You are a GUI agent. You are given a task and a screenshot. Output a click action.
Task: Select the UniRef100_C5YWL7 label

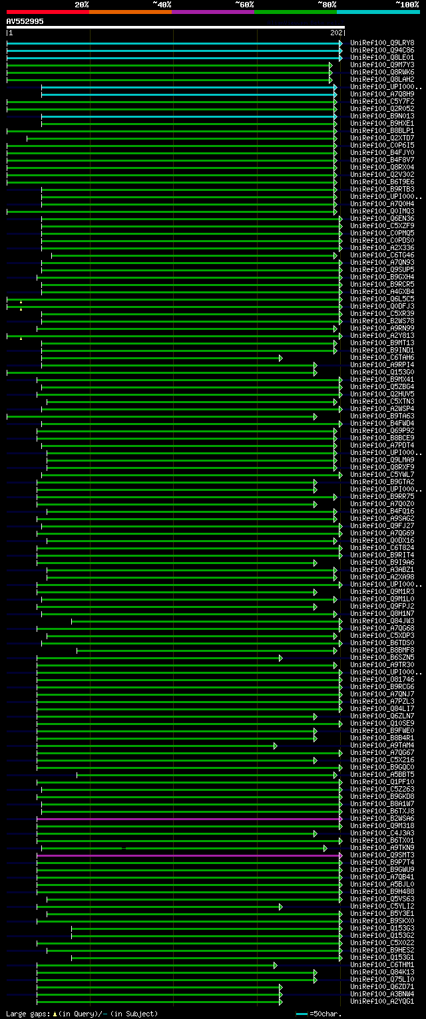point(382,474)
